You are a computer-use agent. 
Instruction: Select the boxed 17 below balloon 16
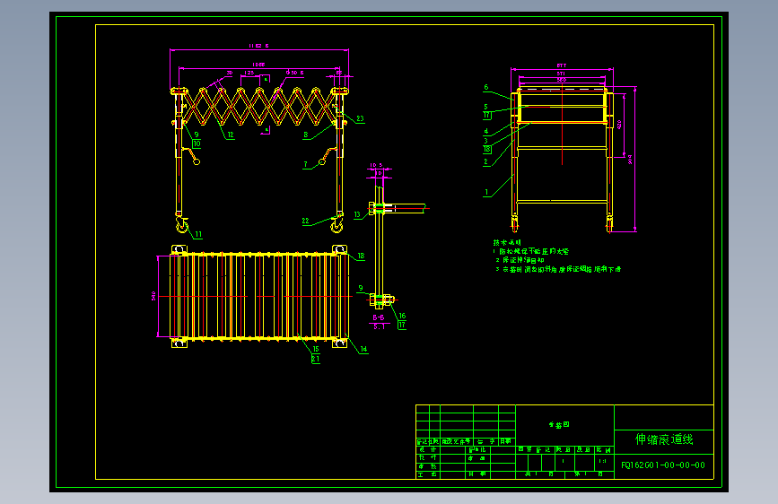click(402, 325)
